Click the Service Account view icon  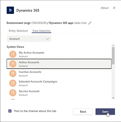(x=13, y=93)
